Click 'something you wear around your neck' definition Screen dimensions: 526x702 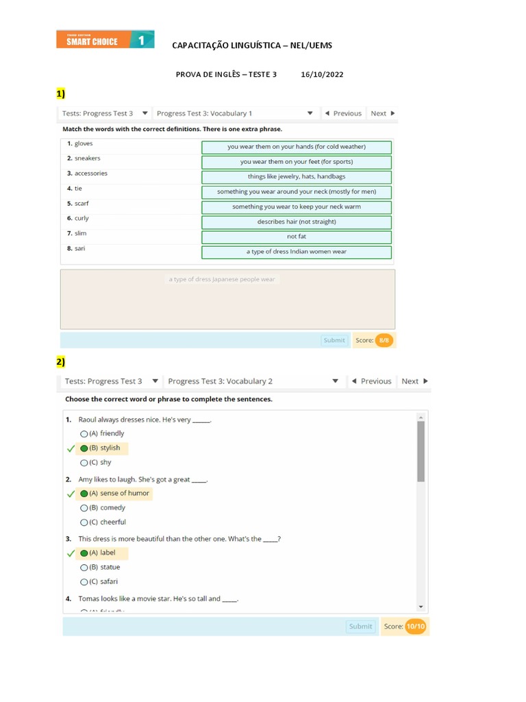(297, 192)
